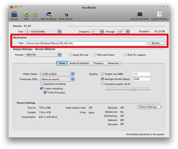
Task: Open the Show Queue icon
Action: coord(66,14)
